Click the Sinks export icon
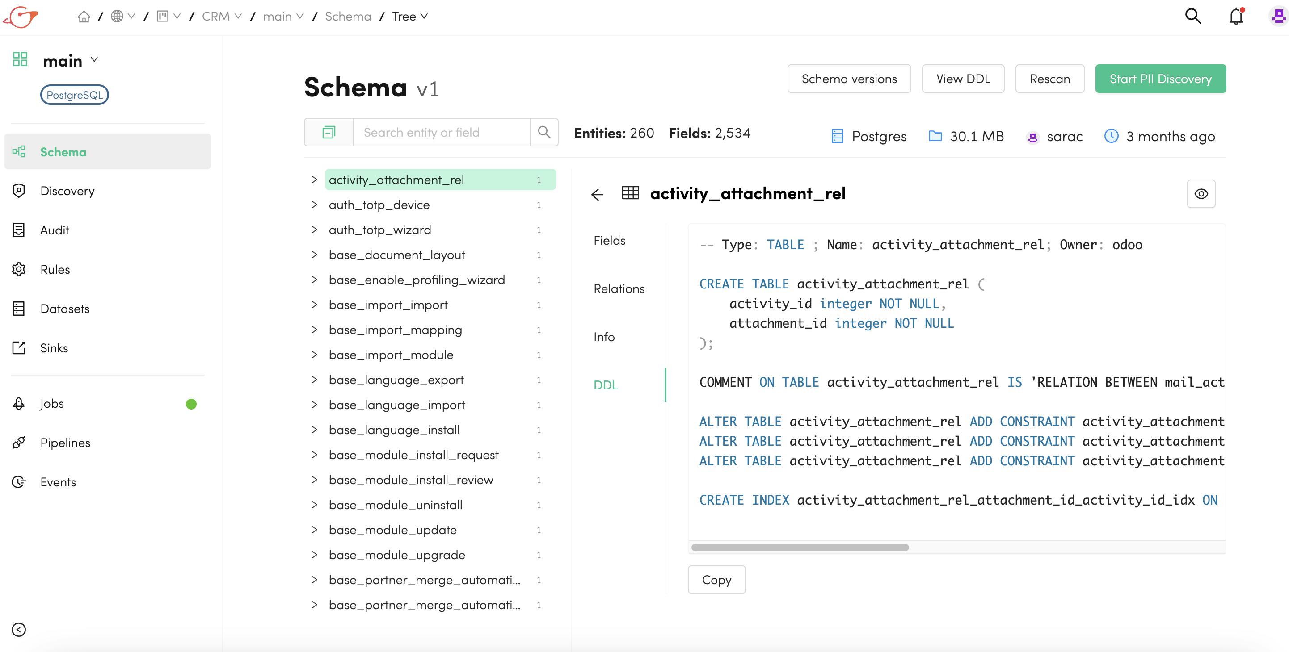Viewport: 1289px width, 652px height. (19, 347)
